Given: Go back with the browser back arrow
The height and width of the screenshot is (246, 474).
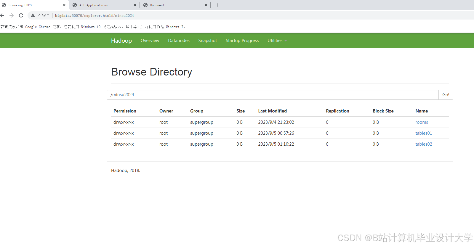Looking at the screenshot, I should pos(2,15).
